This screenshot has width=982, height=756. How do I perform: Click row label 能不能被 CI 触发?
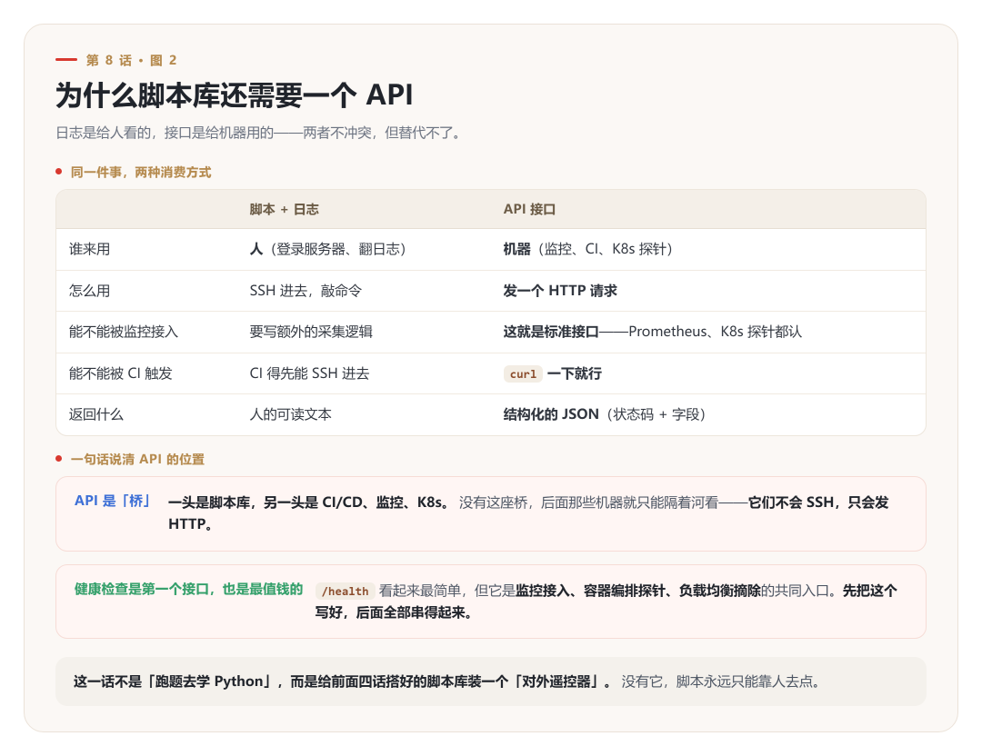(120, 373)
